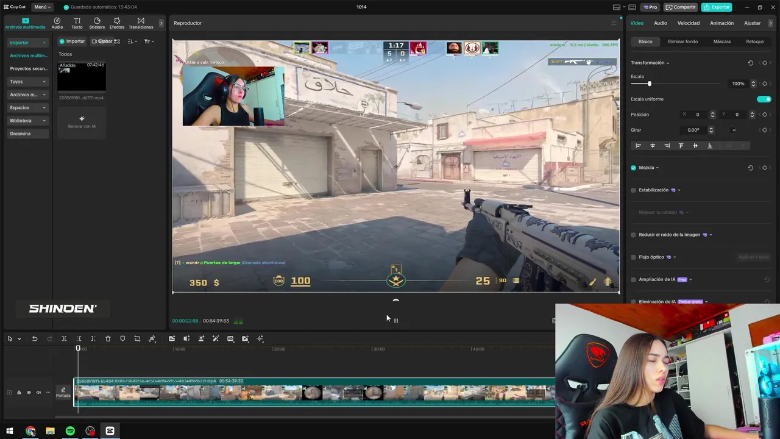
Task: Lock the video track
Action: [19, 393]
